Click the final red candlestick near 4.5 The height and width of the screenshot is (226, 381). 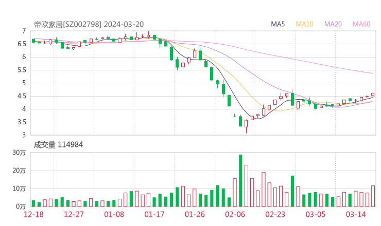pos(373,95)
